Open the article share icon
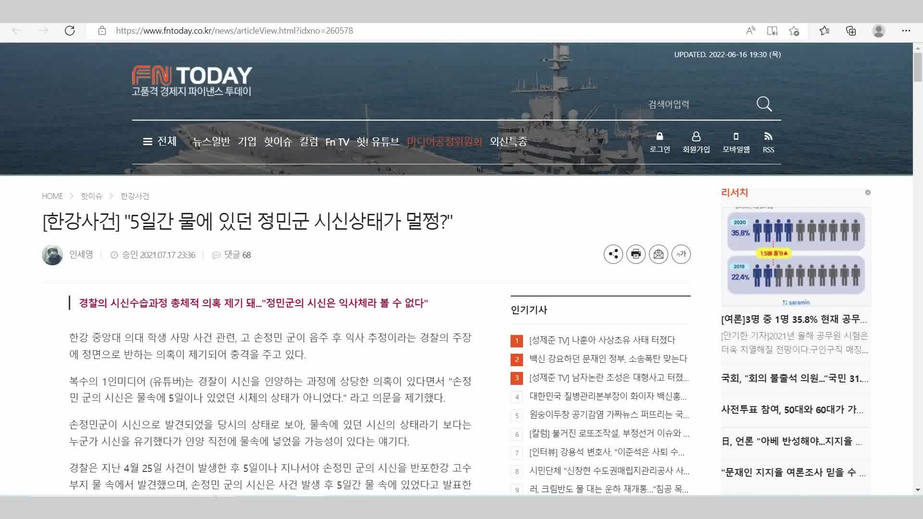923x519 pixels. point(613,254)
